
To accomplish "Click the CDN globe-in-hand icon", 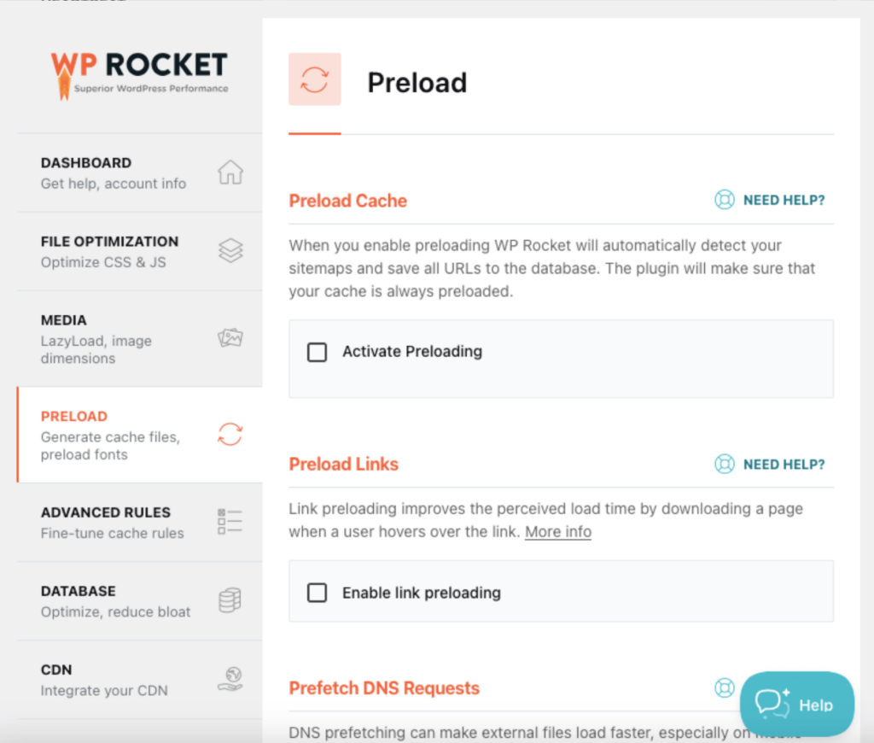I will coord(230,679).
